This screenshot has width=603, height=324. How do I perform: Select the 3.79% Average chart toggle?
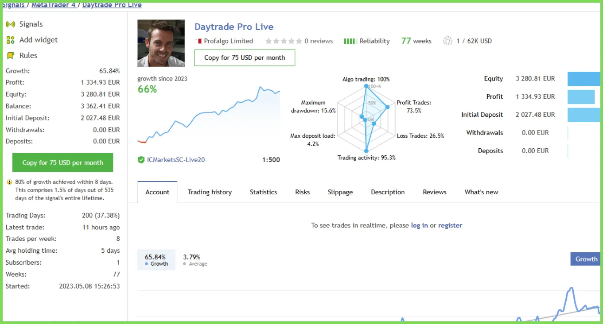click(195, 260)
